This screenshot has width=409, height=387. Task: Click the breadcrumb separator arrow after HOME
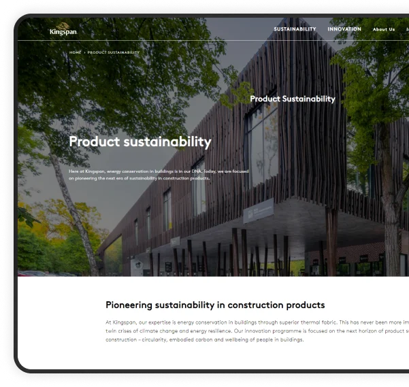pos(84,52)
